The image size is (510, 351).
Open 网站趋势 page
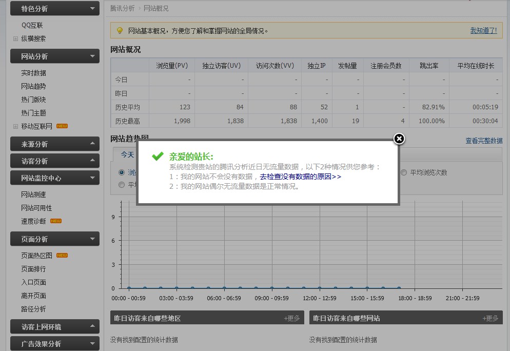33,86
